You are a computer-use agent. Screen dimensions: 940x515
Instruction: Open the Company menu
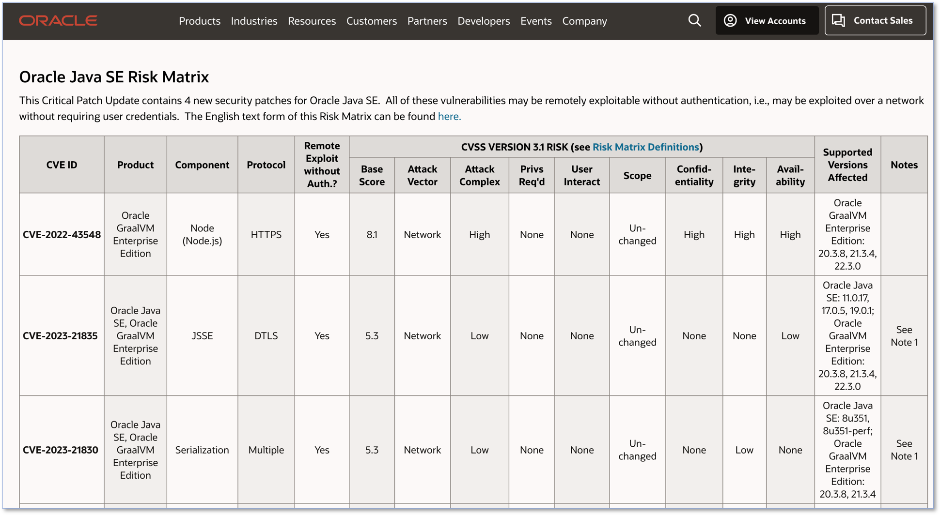tap(584, 21)
